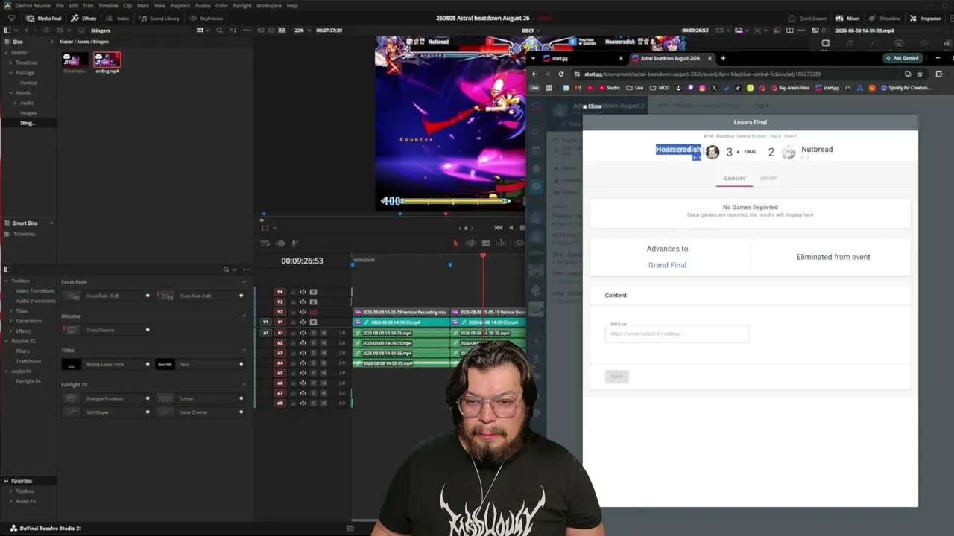Solo audio track A5
Viewport: 954px width, 536px height.
(313, 373)
